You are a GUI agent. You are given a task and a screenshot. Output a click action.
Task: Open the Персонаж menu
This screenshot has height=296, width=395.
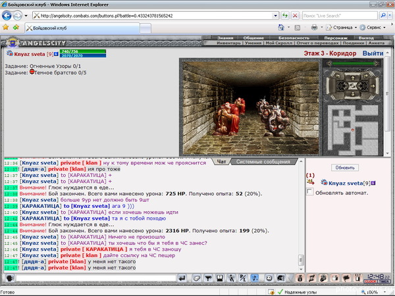coord(336,37)
